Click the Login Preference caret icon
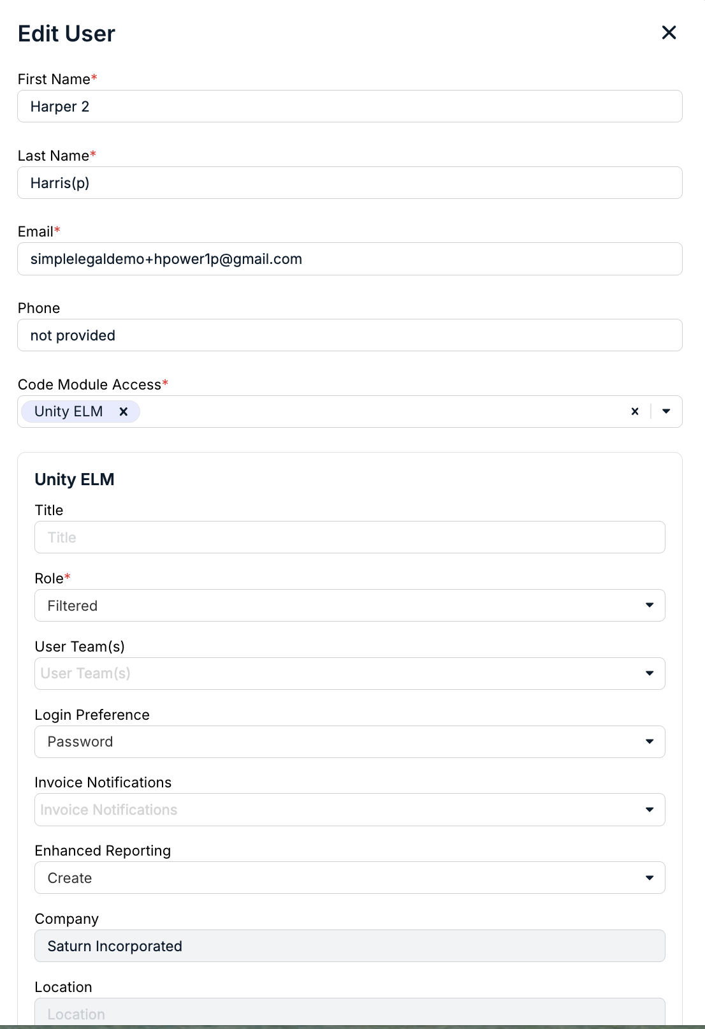This screenshot has height=1029, width=705. pyautogui.click(x=650, y=741)
